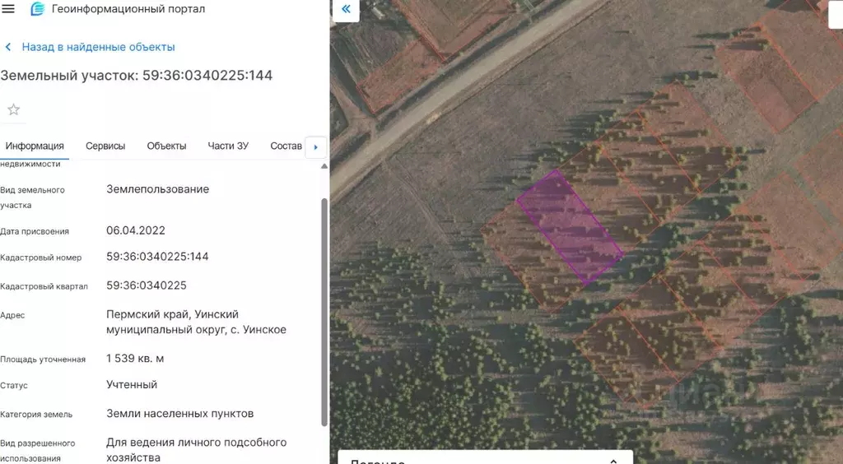The height and width of the screenshot is (464, 843).
Task: Click the Геоинформационный портал title text
Action: tap(128, 9)
